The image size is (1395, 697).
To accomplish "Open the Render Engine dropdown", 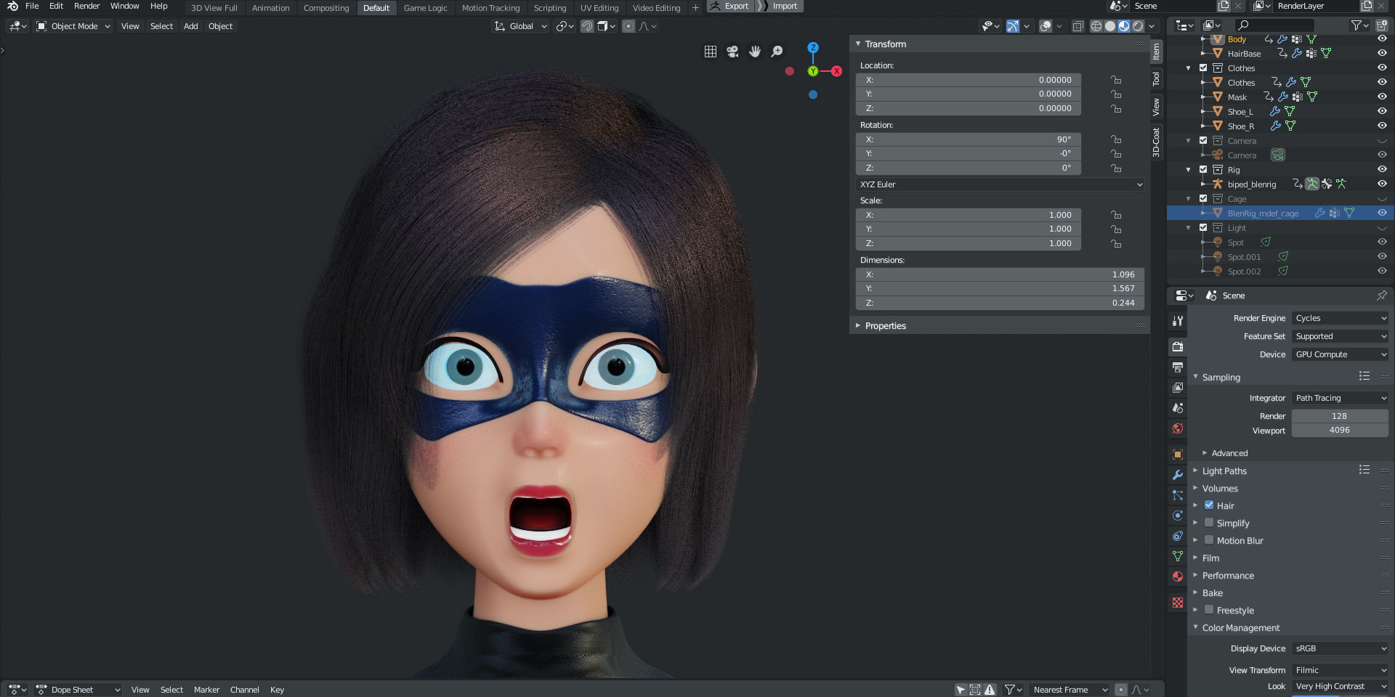I will click(1341, 318).
